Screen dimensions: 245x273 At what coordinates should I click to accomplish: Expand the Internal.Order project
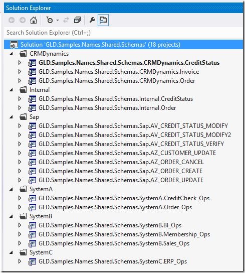tap(20, 108)
